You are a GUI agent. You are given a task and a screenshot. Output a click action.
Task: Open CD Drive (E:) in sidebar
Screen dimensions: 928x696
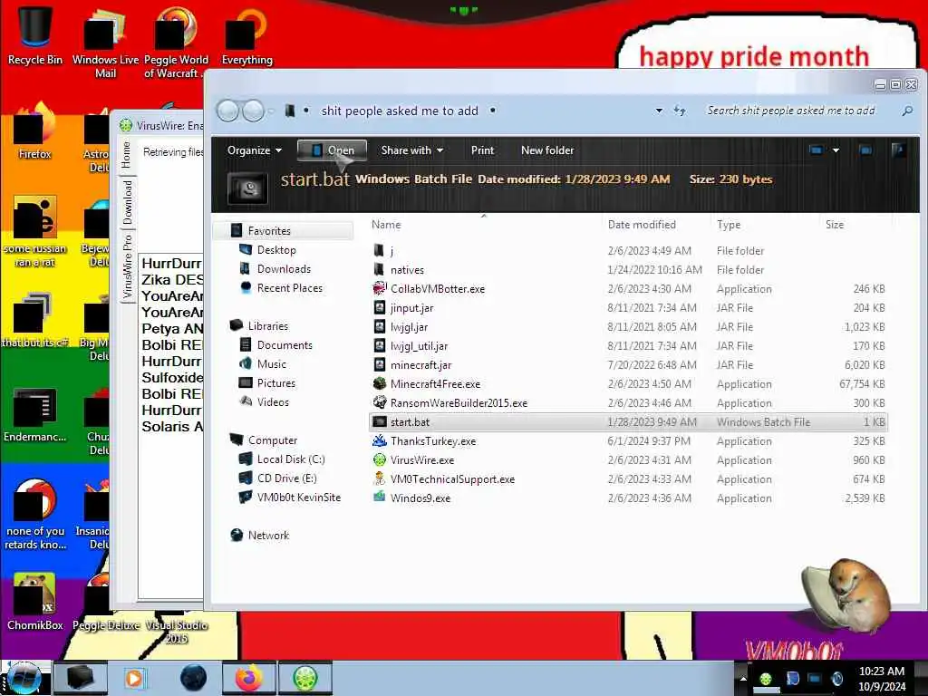click(286, 478)
